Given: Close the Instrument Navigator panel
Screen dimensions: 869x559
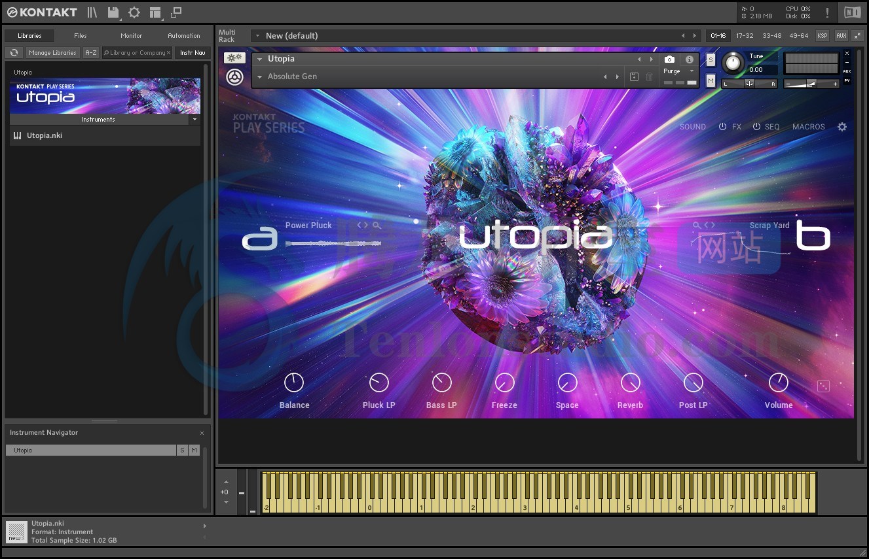Looking at the screenshot, I should (202, 433).
